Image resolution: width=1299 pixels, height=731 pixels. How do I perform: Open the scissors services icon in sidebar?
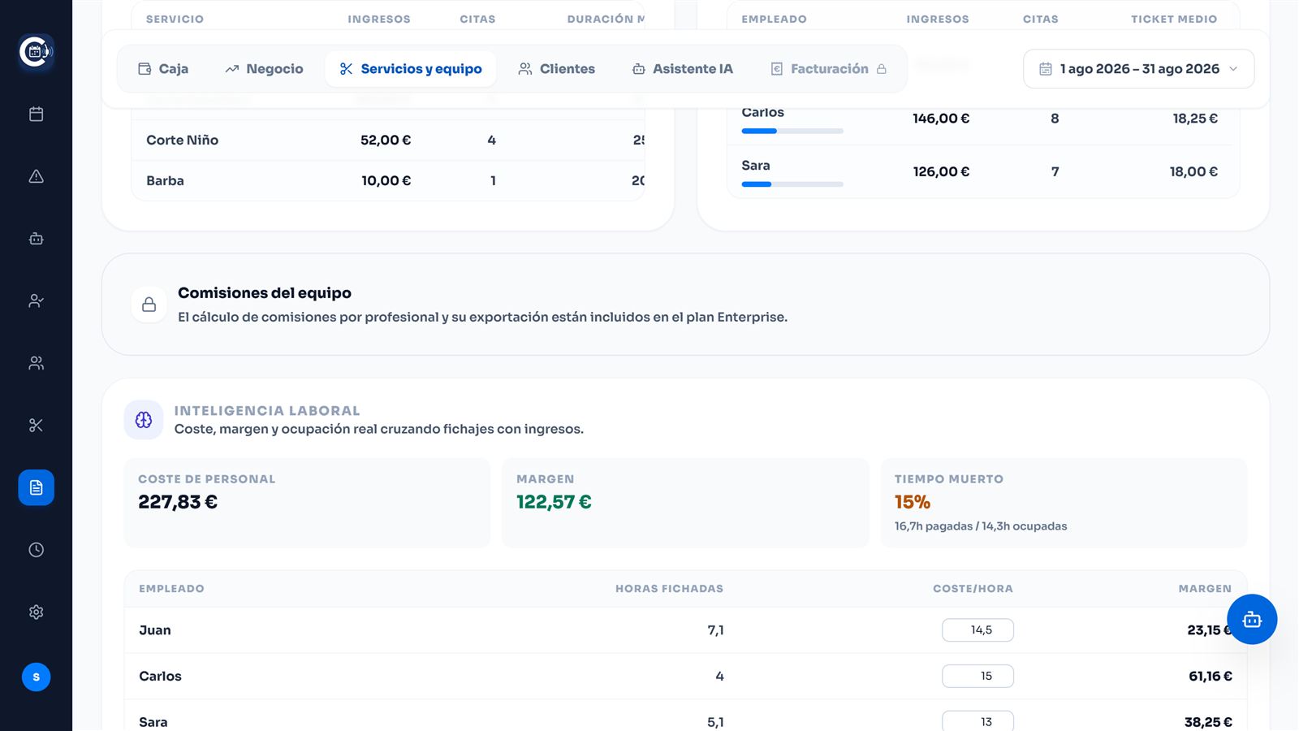[x=36, y=426]
